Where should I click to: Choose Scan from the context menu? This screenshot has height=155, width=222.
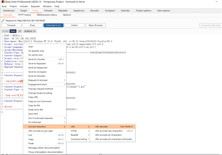click(44, 46)
